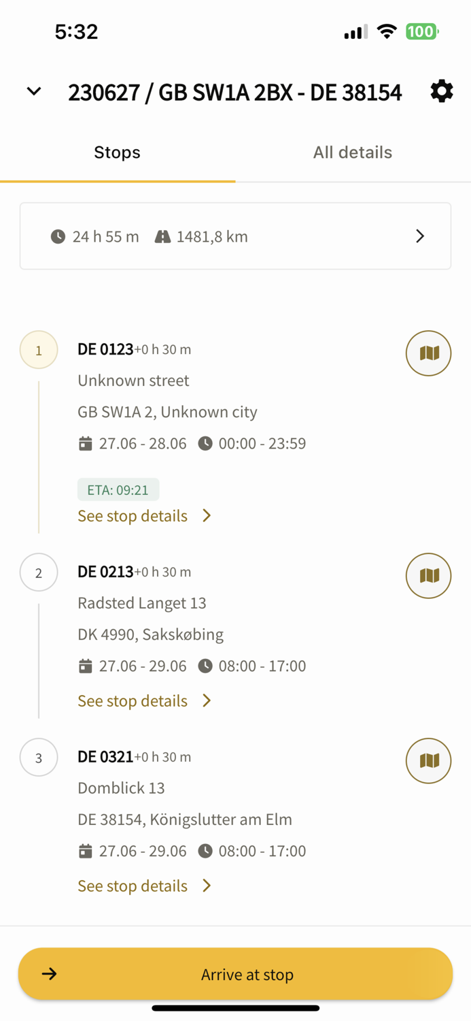Open the map icon next to stop DE 0213
471x1021 pixels.
[x=428, y=575]
